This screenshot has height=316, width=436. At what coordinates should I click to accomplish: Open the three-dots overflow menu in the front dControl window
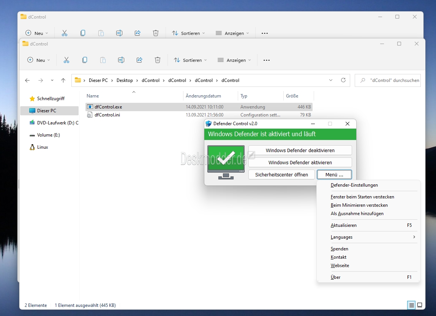pos(266,60)
